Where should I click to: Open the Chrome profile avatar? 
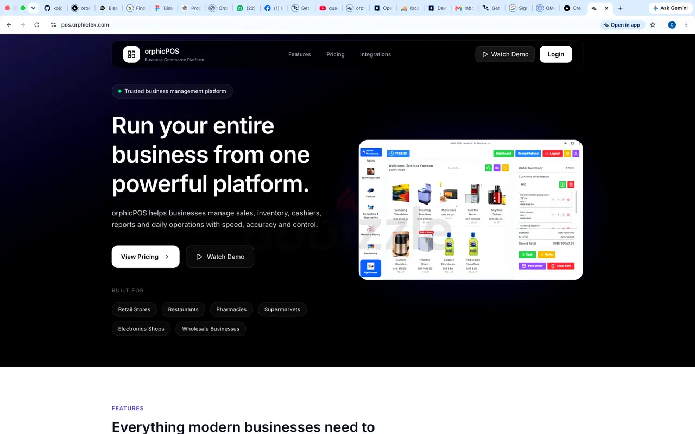(672, 25)
